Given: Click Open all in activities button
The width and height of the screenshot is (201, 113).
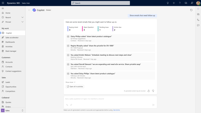Looking at the screenshot, I should point(75,86).
